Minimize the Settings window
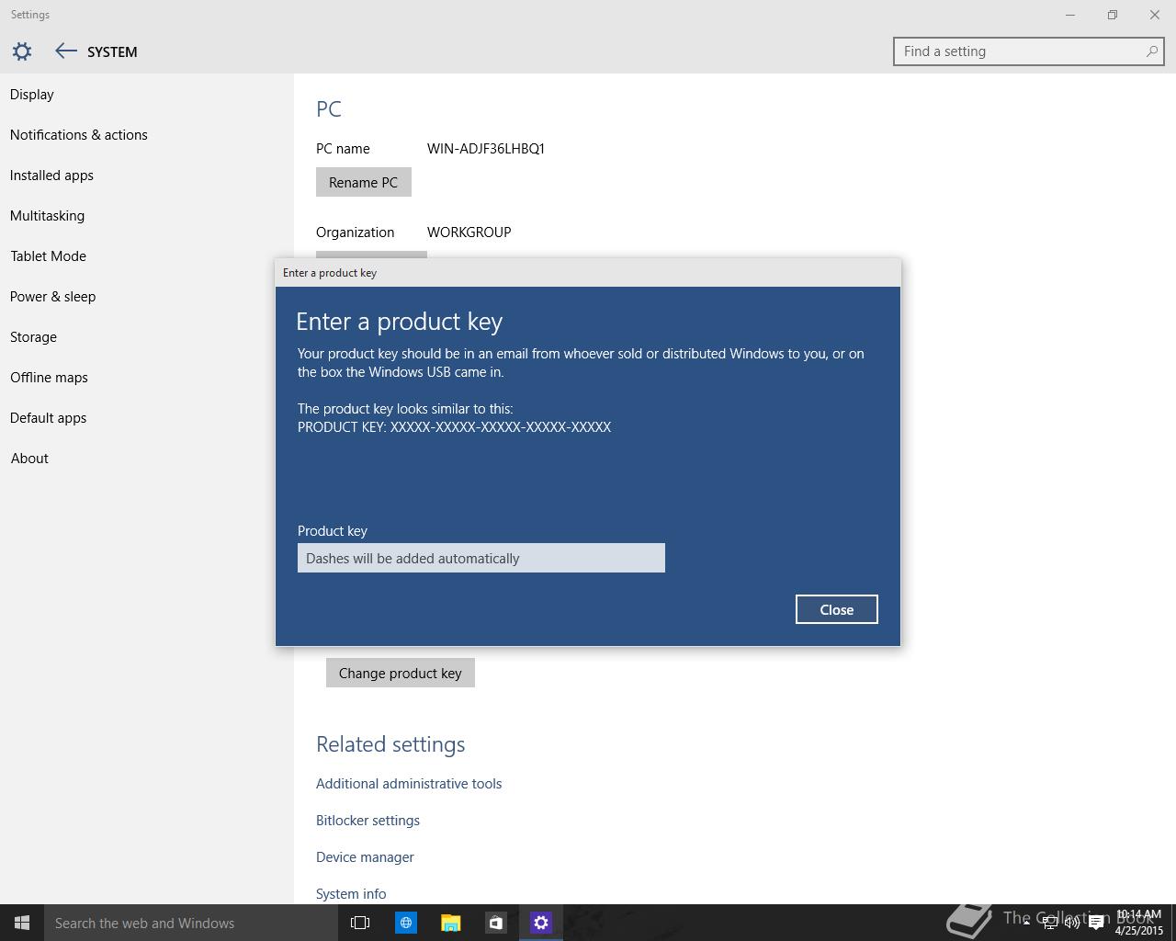 [x=1070, y=15]
